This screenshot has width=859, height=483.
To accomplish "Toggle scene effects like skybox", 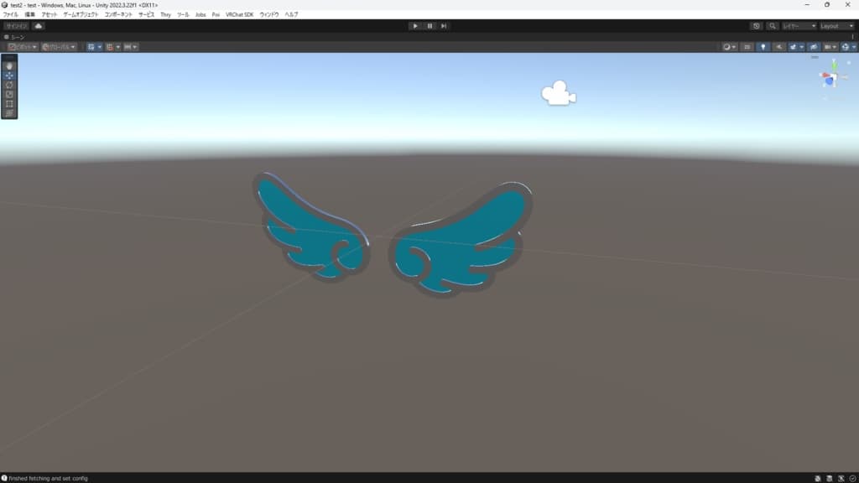I will click(x=793, y=47).
